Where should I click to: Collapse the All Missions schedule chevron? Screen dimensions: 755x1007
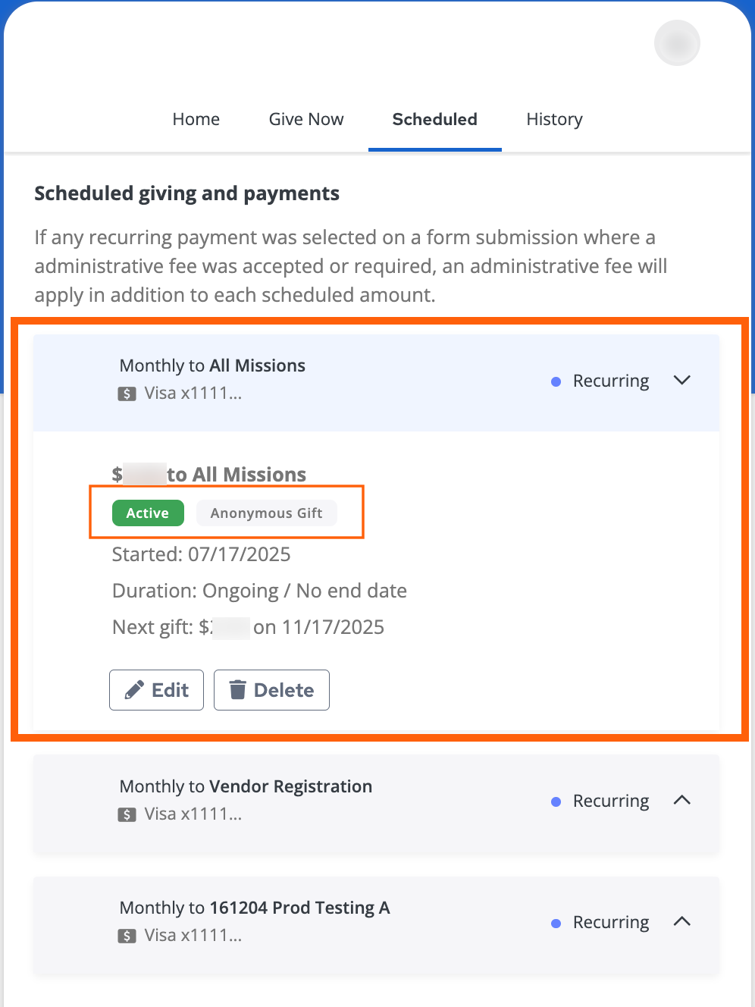(682, 380)
